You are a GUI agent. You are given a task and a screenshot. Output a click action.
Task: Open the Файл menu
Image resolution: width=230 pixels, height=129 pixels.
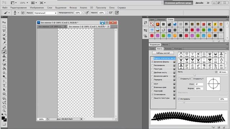(5, 8)
